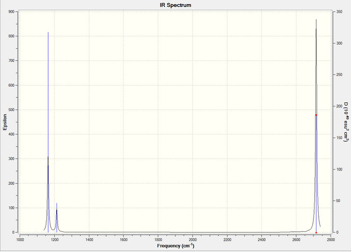Viewport: 351px width, 252px height.
Task: Click the 2800 frequency tick label
Action: 331,240
